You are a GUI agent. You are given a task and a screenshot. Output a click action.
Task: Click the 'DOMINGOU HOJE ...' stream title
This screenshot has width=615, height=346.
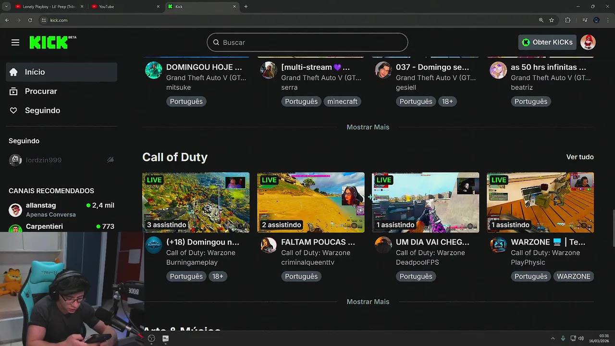click(x=204, y=67)
